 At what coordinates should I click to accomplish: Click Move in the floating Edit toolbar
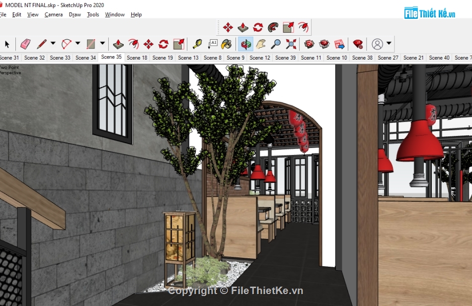coord(228,27)
